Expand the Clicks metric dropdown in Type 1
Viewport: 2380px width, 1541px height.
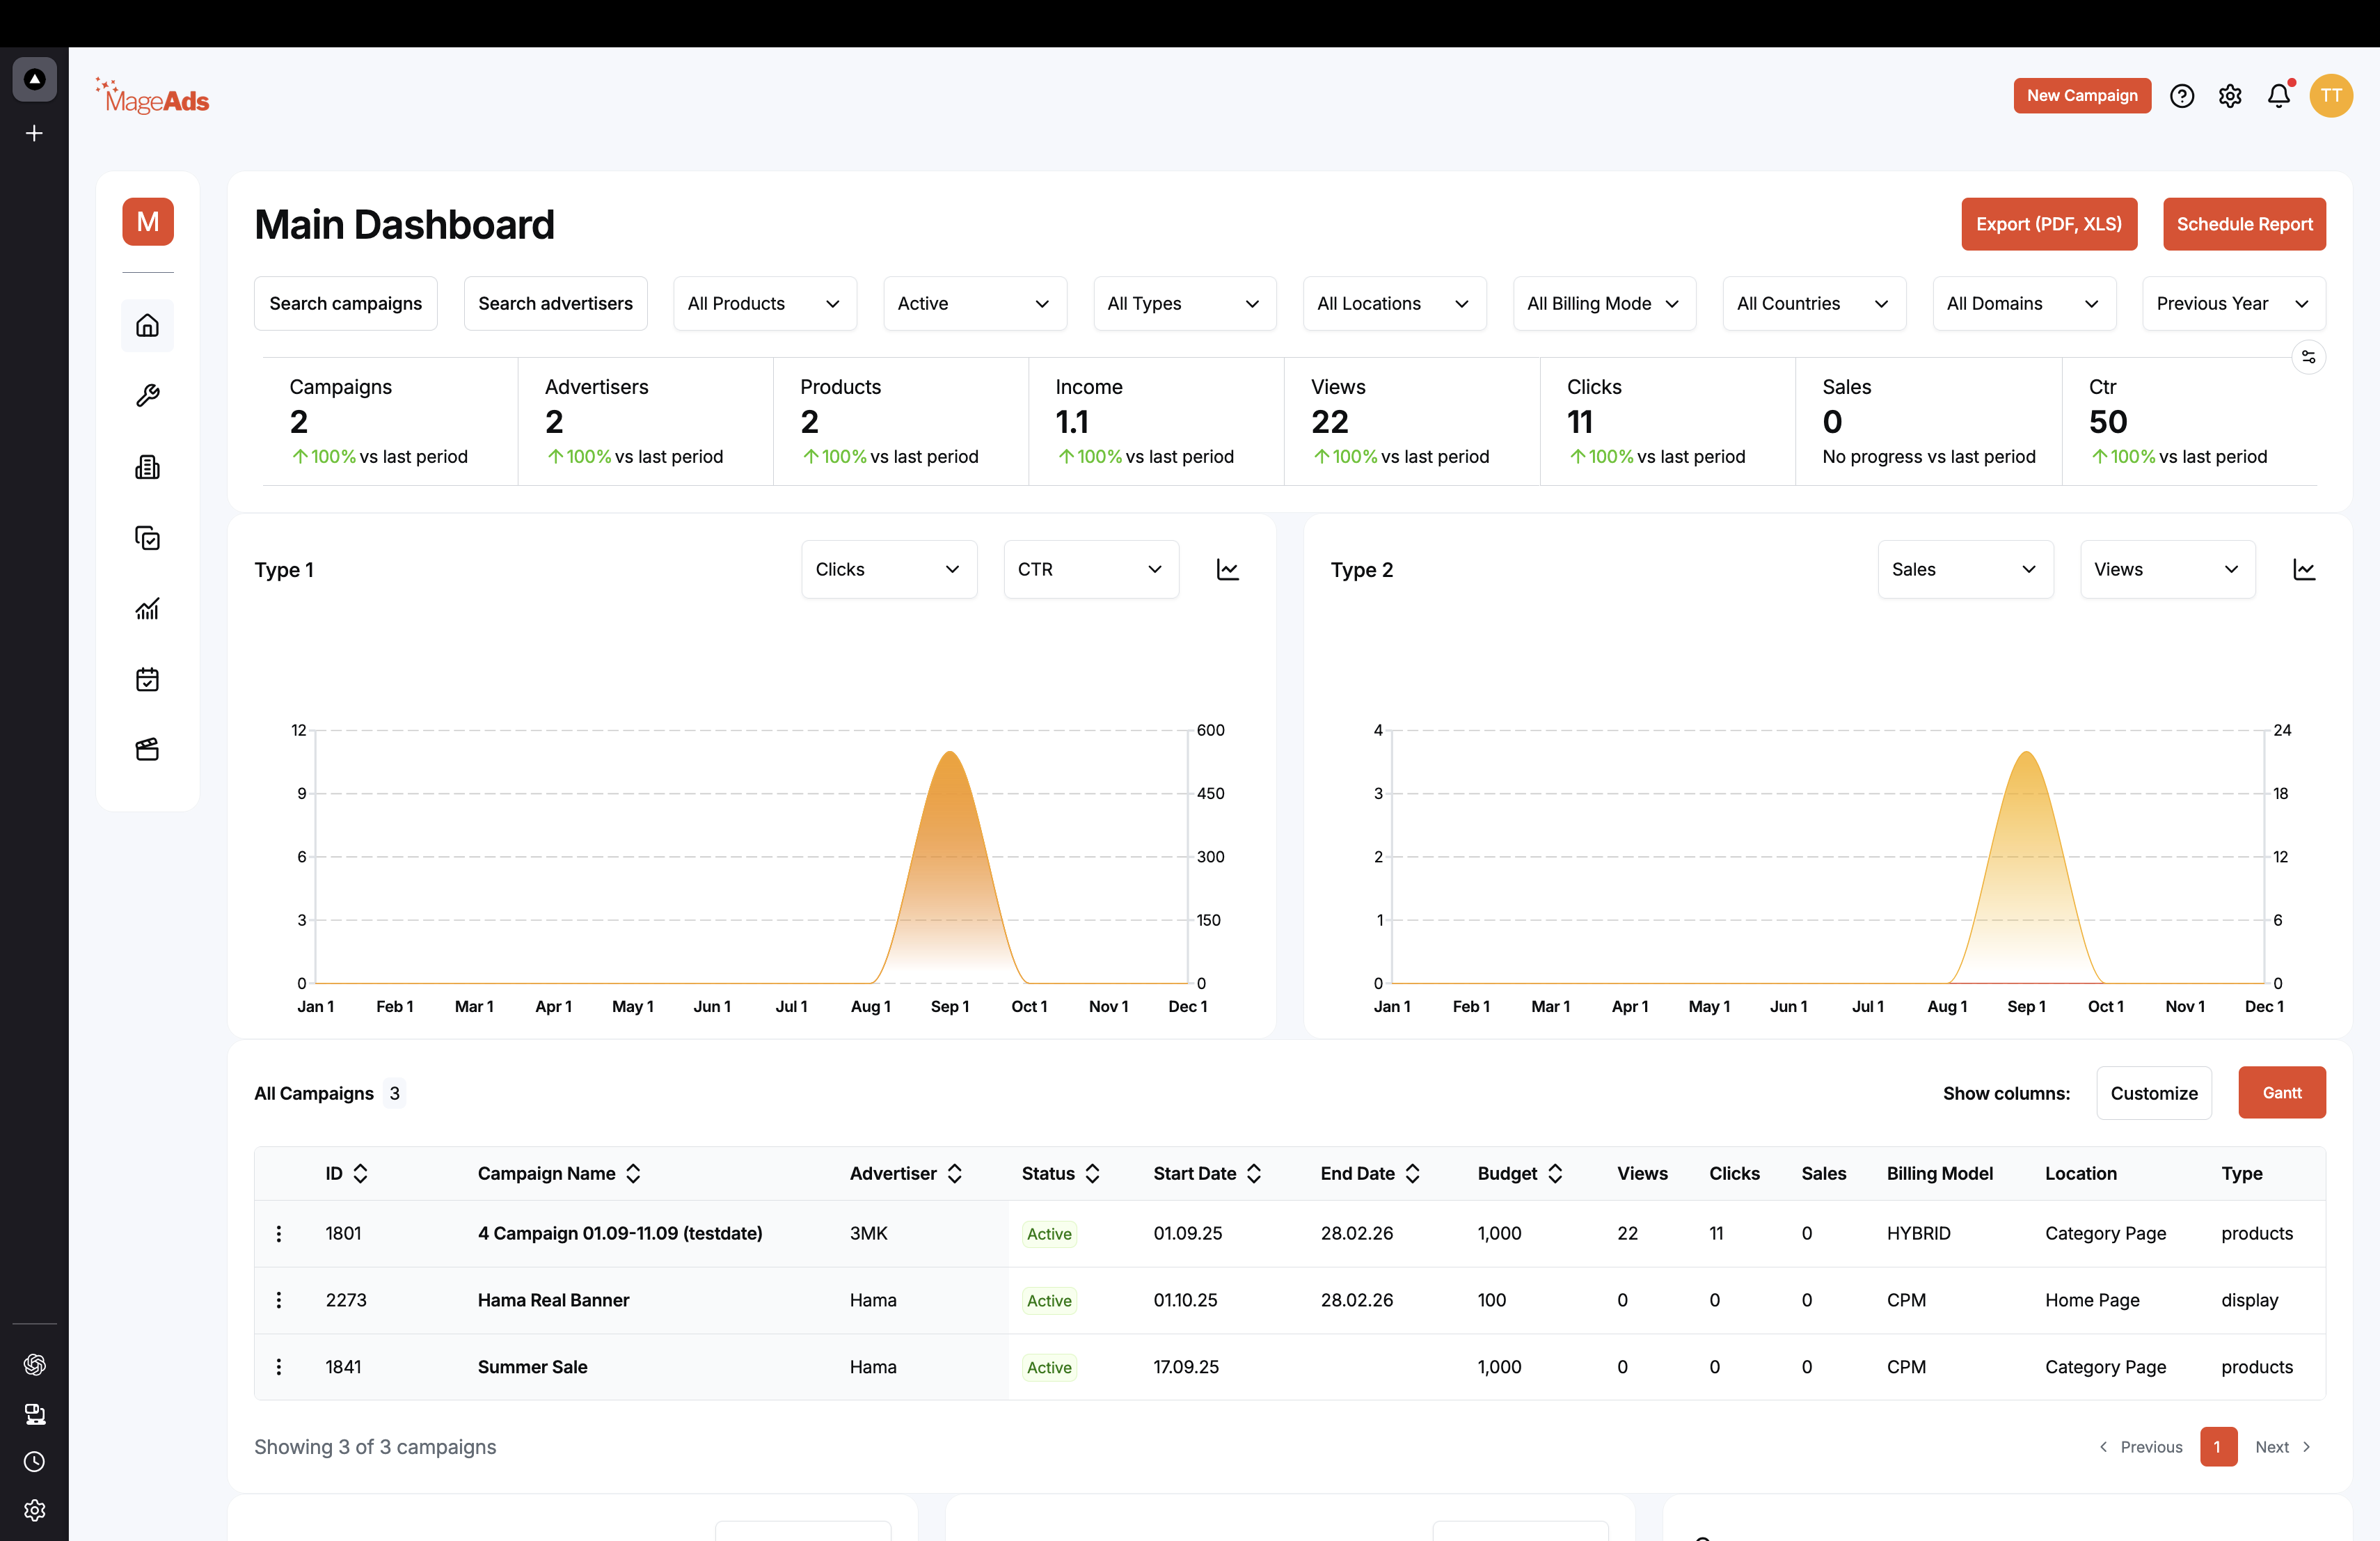click(889, 569)
